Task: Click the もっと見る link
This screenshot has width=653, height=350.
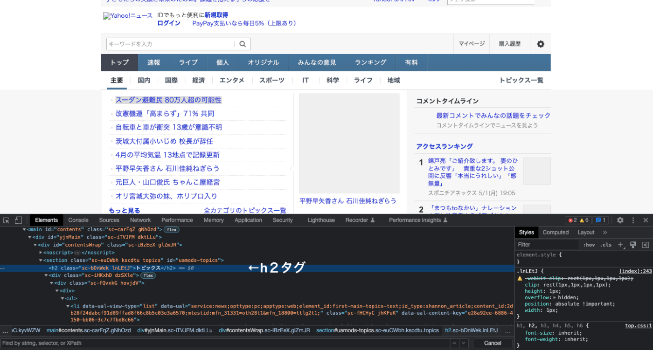Action: click(125, 210)
